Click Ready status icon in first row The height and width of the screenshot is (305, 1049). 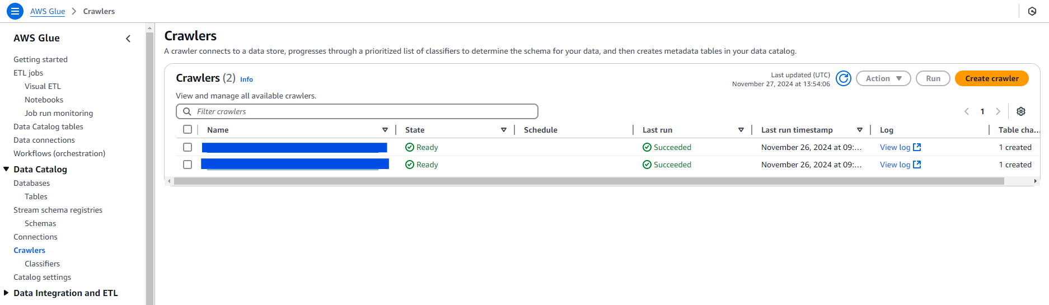410,147
